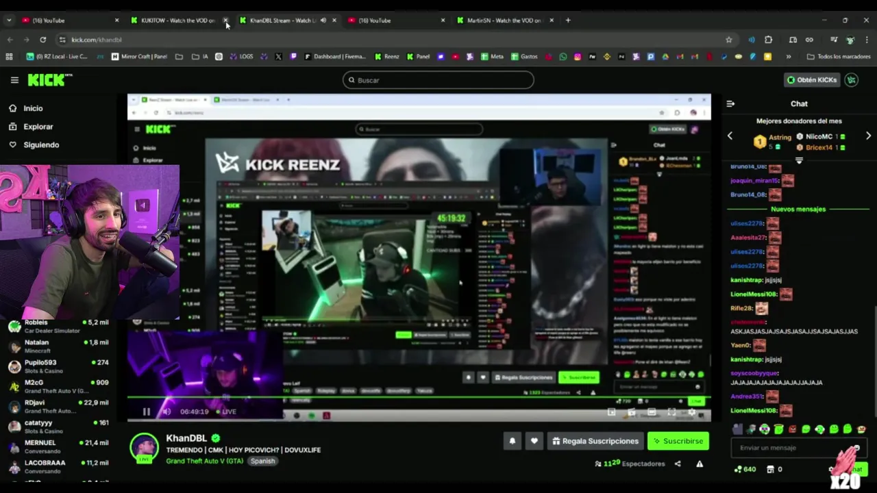
Task: Open M2cG channel in sidebar
Action: 58,386
